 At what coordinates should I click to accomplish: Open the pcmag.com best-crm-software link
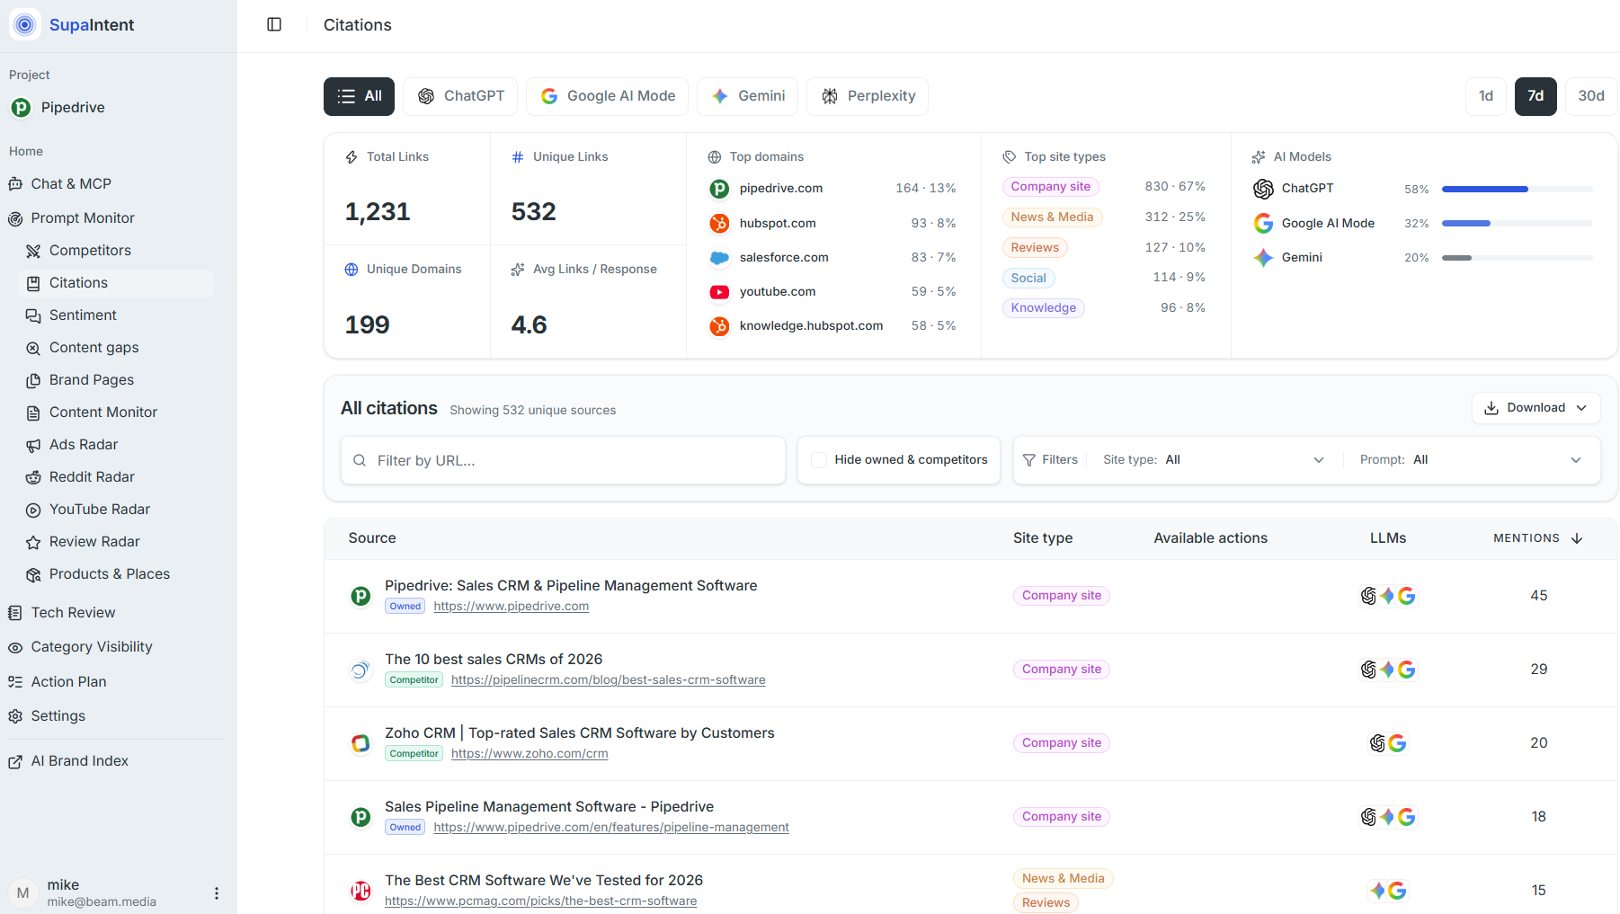pyautogui.click(x=540, y=901)
